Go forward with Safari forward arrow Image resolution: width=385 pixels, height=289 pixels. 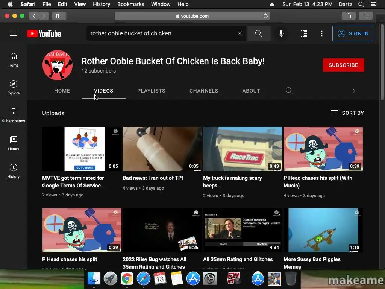pyautogui.click(x=44, y=16)
